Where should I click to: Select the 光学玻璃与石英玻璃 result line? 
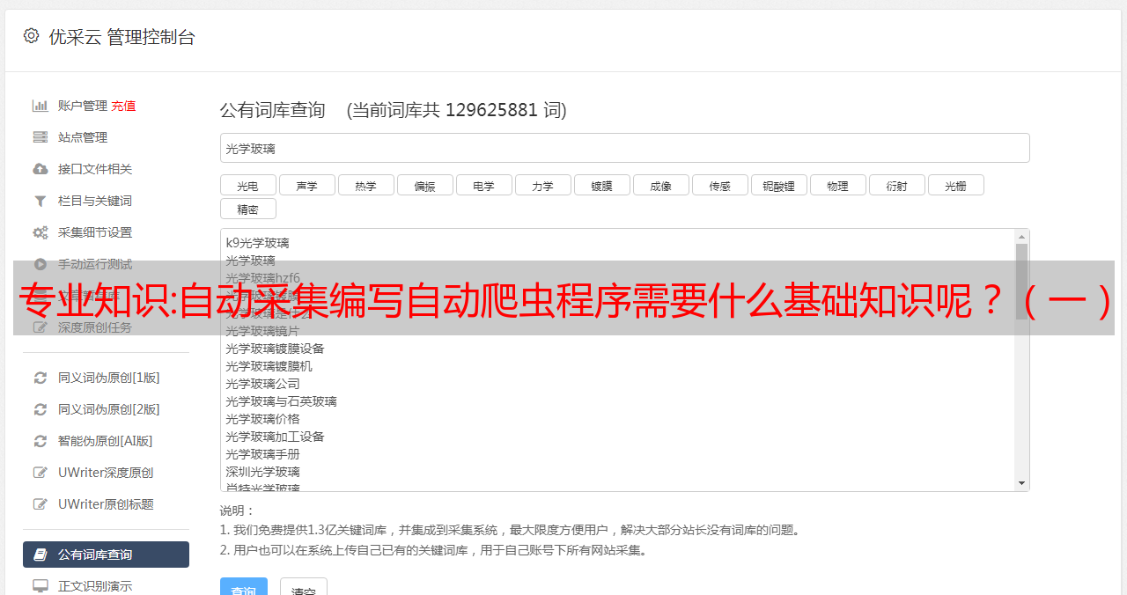pos(281,401)
